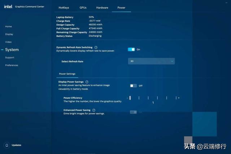Go to Display in the sidebar
The image size is (231, 154).
[9, 34]
